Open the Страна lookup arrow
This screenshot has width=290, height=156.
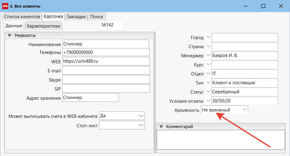click(208, 46)
